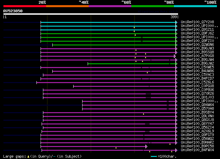Viewport: 220px width, 159px height.
Task: Select the UniRef100_C5YAC3 hit name
Action: [197, 75]
